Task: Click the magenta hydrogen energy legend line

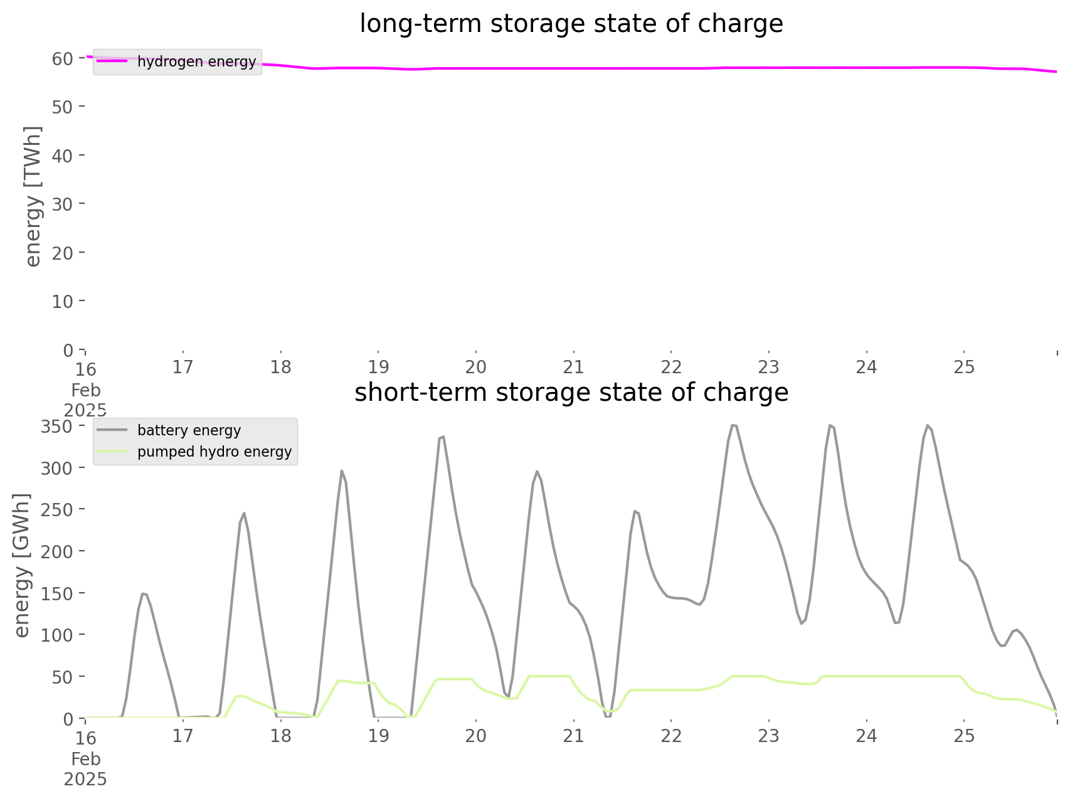Action: coord(113,61)
